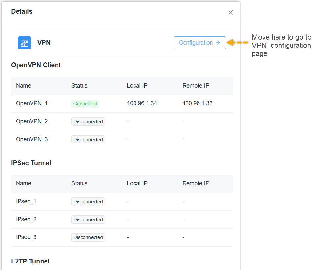Click the IPsec_2 Disconnected badge
The image size is (321, 270).
88,220
